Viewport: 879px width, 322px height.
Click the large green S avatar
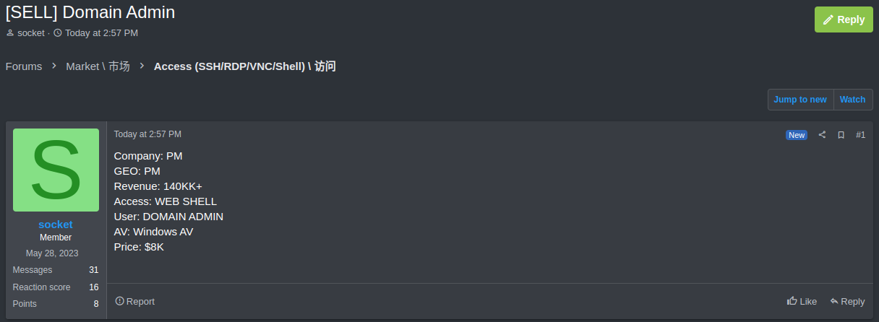tap(56, 170)
